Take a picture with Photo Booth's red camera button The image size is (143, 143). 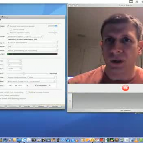click(126, 88)
